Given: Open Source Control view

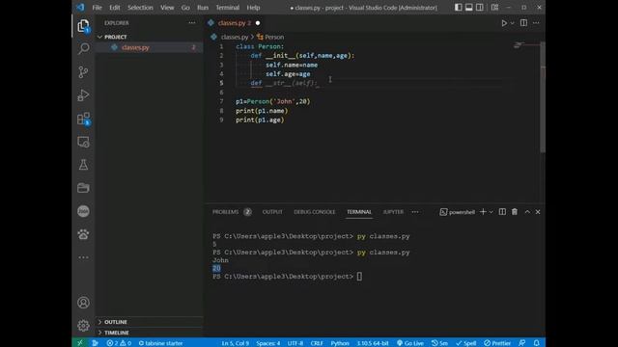Looking at the screenshot, I should point(83,72).
